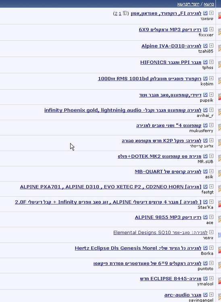Expand the plus box beside Elemental Designs SQ10

coord(211,232)
